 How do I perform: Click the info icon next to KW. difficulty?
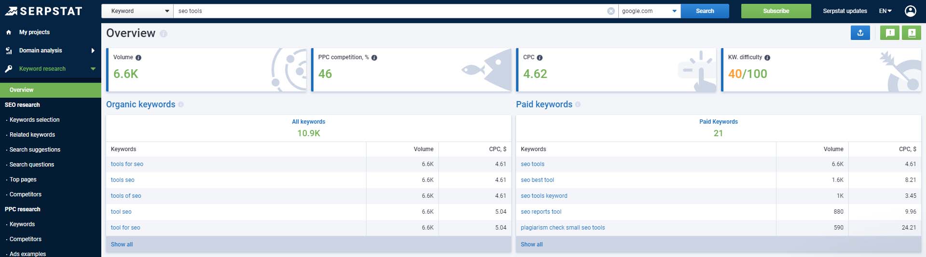[767, 58]
